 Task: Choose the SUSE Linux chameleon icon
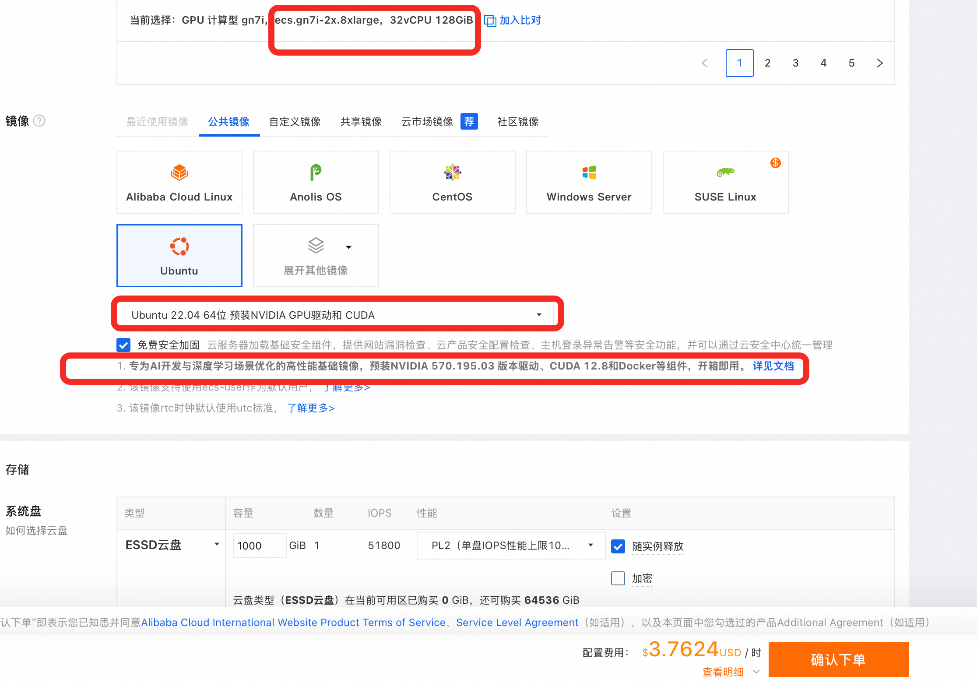pos(725,173)
